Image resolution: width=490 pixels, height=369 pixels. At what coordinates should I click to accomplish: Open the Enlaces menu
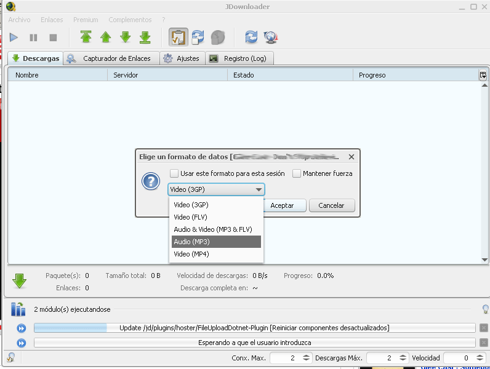click(52, 20)
